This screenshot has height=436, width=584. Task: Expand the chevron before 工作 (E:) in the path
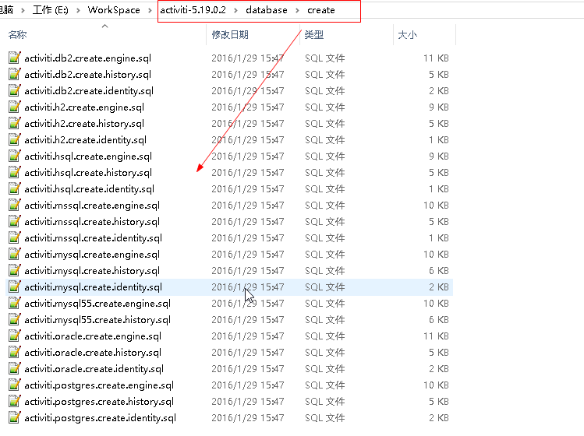[x=23, y=10]
